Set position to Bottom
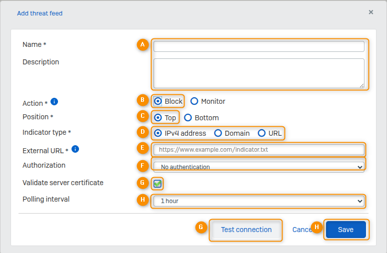This screenshot has height=253, width=387. [x=188, y=118]
